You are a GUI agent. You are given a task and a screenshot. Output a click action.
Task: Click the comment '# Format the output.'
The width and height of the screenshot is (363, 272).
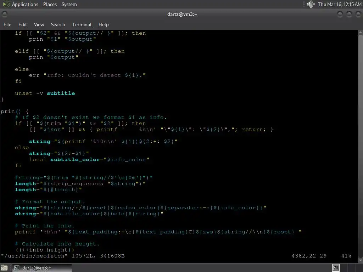(50, 202)
